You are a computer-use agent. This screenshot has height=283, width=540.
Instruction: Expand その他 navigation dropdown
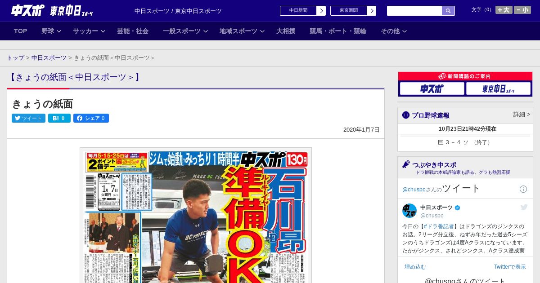click(394, 31)
